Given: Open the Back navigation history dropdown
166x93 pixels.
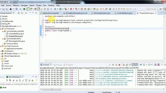Looking at the screenshot, I should point(130,9).
